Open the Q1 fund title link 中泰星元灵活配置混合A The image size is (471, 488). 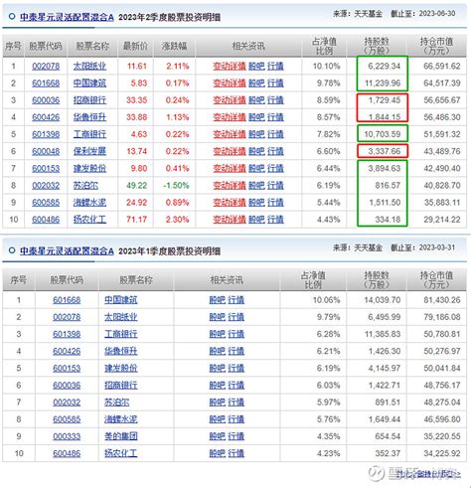click(x=67, y=251)
